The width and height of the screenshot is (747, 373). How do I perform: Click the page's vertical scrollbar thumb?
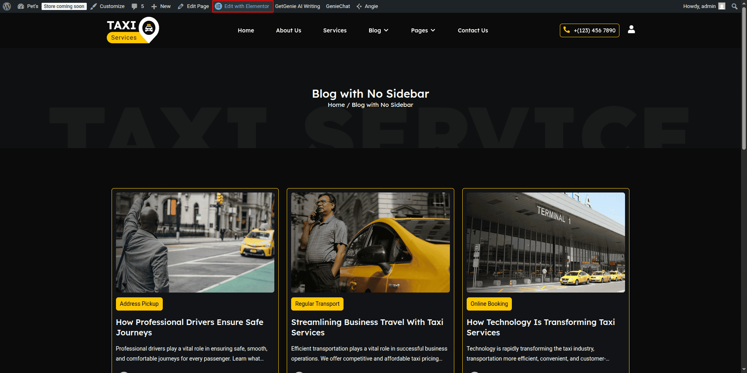pyautogui.click(x=744, y=78)
